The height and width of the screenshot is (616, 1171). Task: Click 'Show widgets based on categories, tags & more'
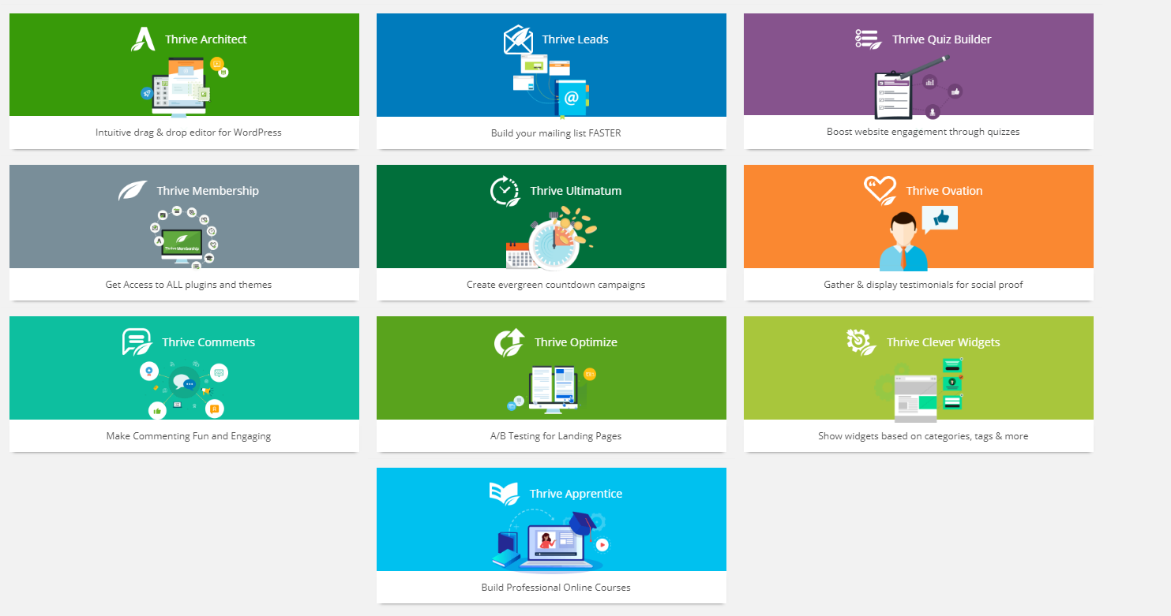(923, 436)
